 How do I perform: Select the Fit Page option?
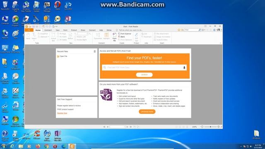click(62, 34)
